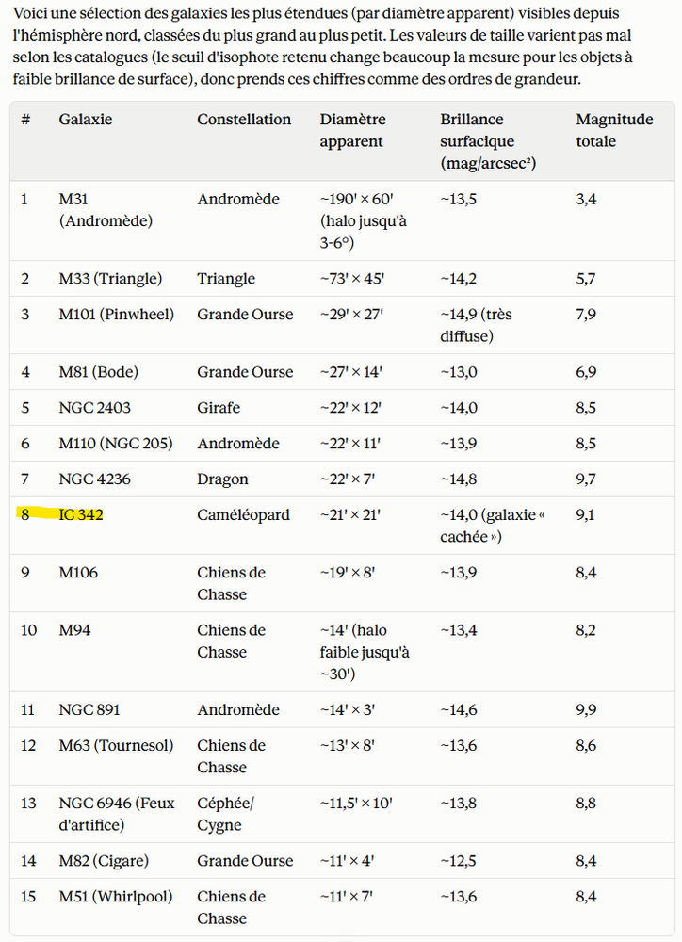Click the Magnitude totale column header
682x942 pixels.
tap(614, 130)
